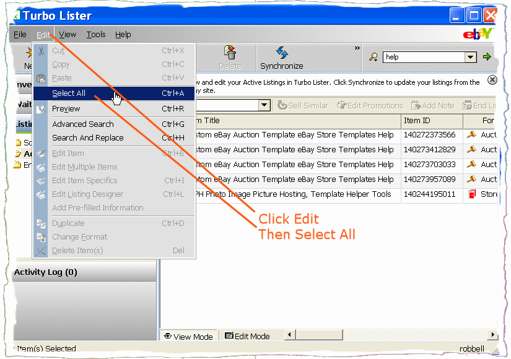This screenshot has height=359, width=511.
Task: Click the Edit Multiple Items icon
Action: click(41, 167)
